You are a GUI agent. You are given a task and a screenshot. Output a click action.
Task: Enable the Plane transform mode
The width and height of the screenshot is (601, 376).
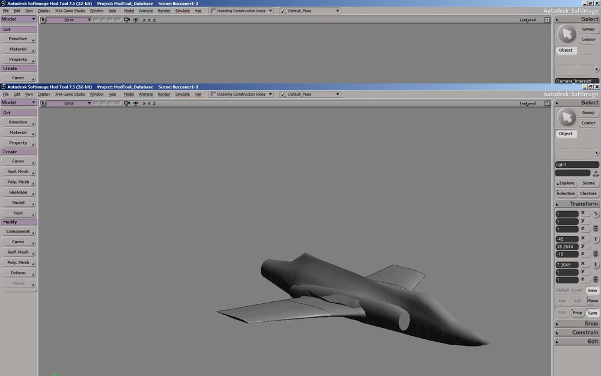593,301
